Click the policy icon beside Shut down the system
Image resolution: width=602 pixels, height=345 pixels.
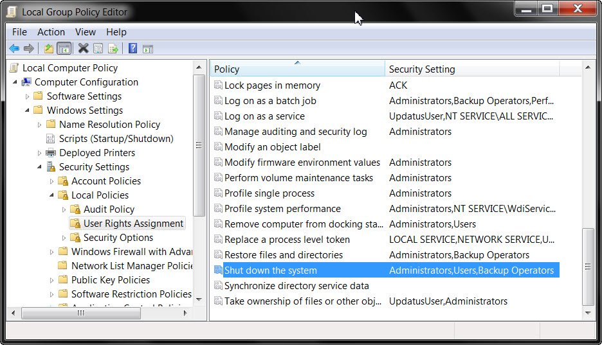pos(218,270)
